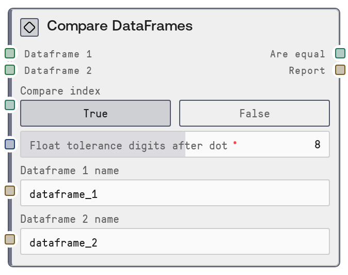Click the Dataframe 2 label
This screenshot has width=348, height=275.
(x=58, y=70)
